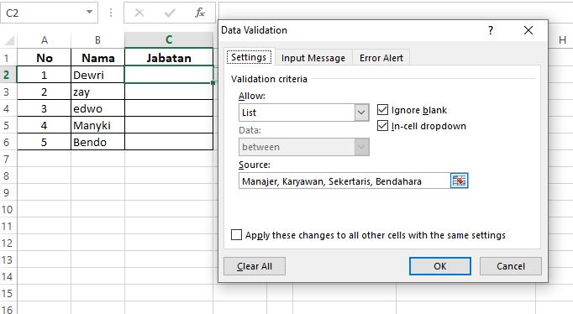Click the cell containing edwo
Screen dimensions: 573x314
tap(98, 108)
